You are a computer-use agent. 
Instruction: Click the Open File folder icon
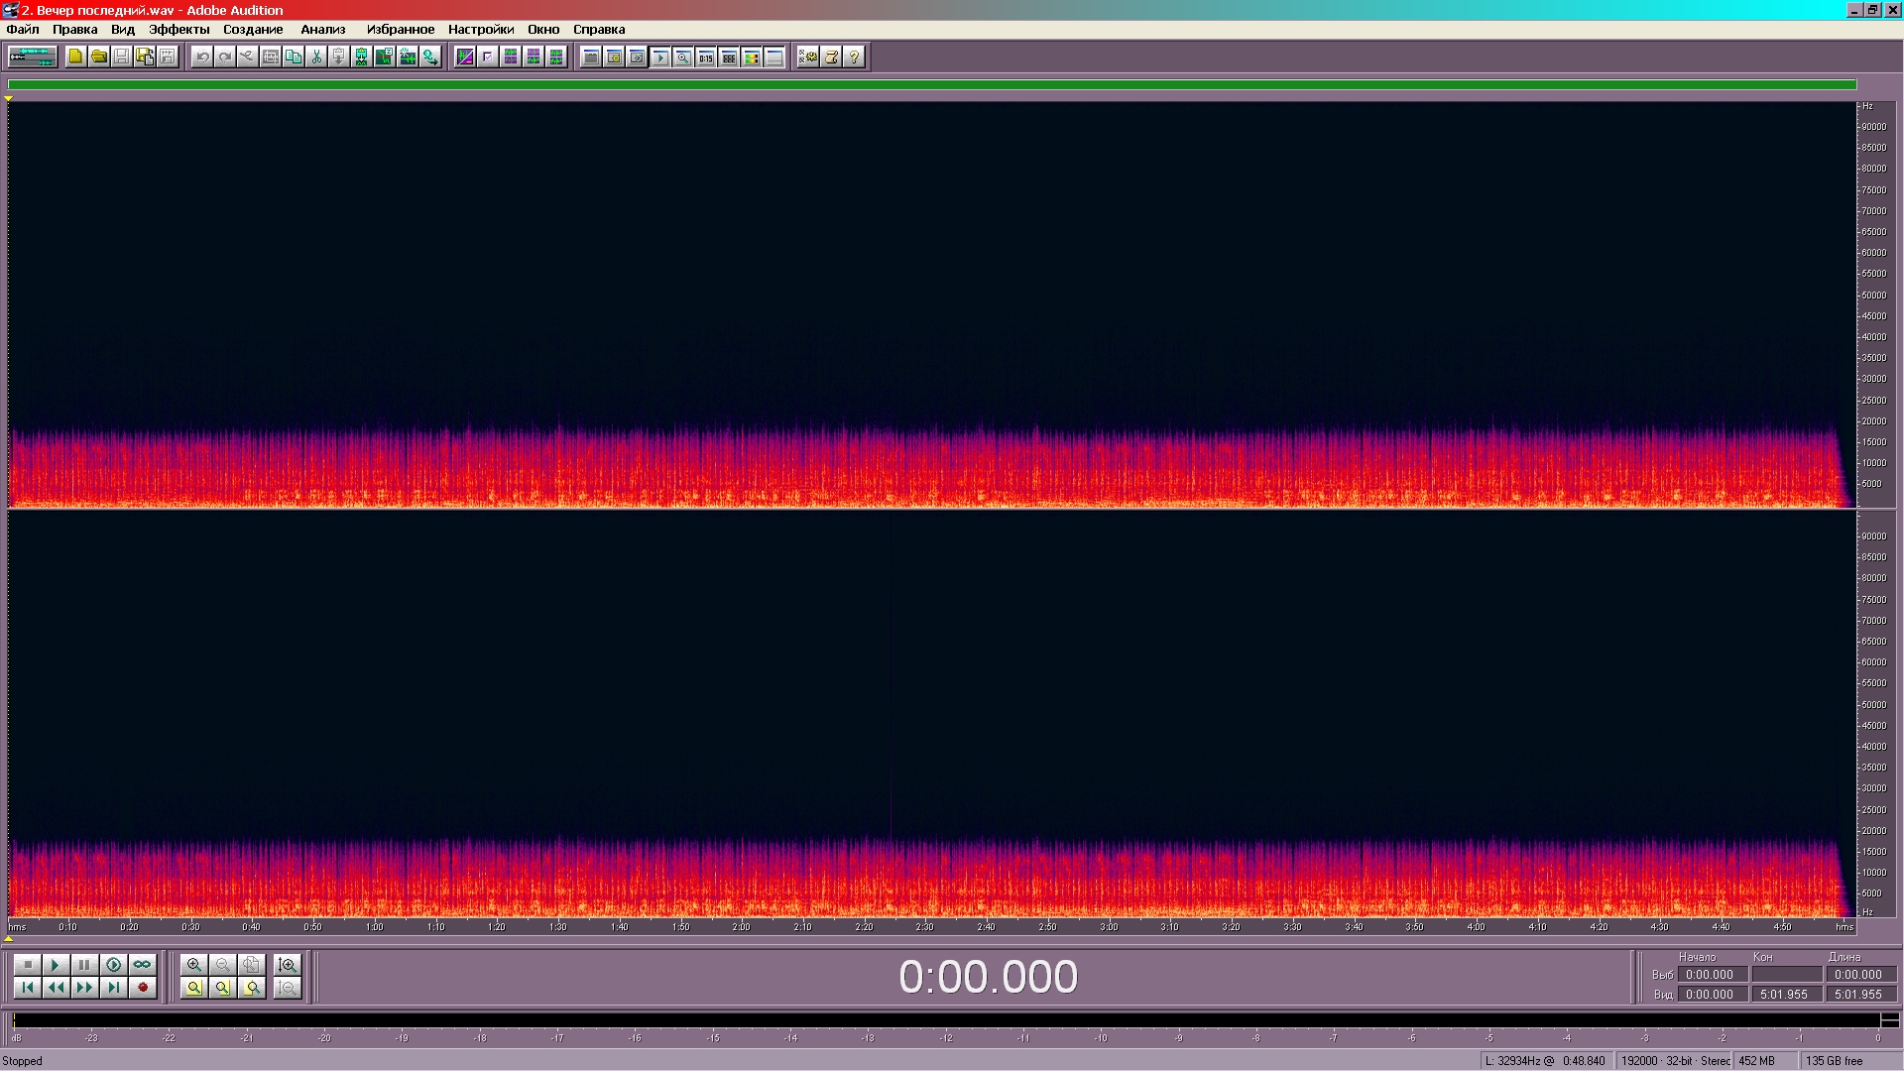click(98, 57)
